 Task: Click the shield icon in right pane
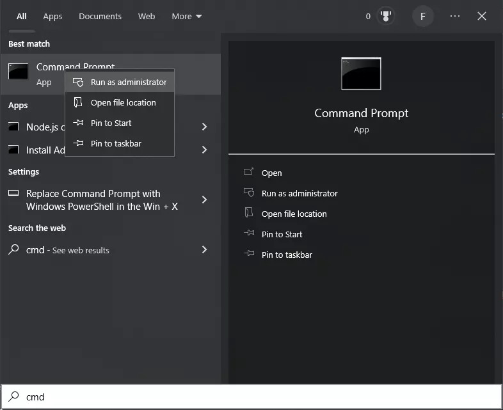click(x=249, y=193)
